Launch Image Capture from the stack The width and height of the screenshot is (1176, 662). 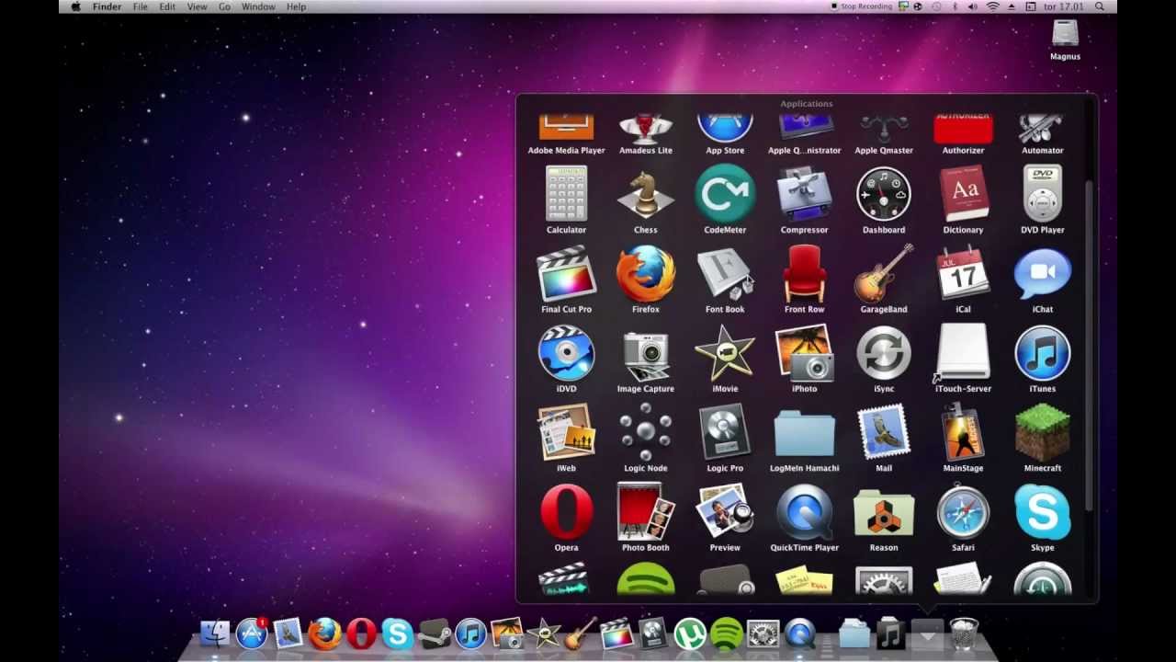[x=645, y=354]
